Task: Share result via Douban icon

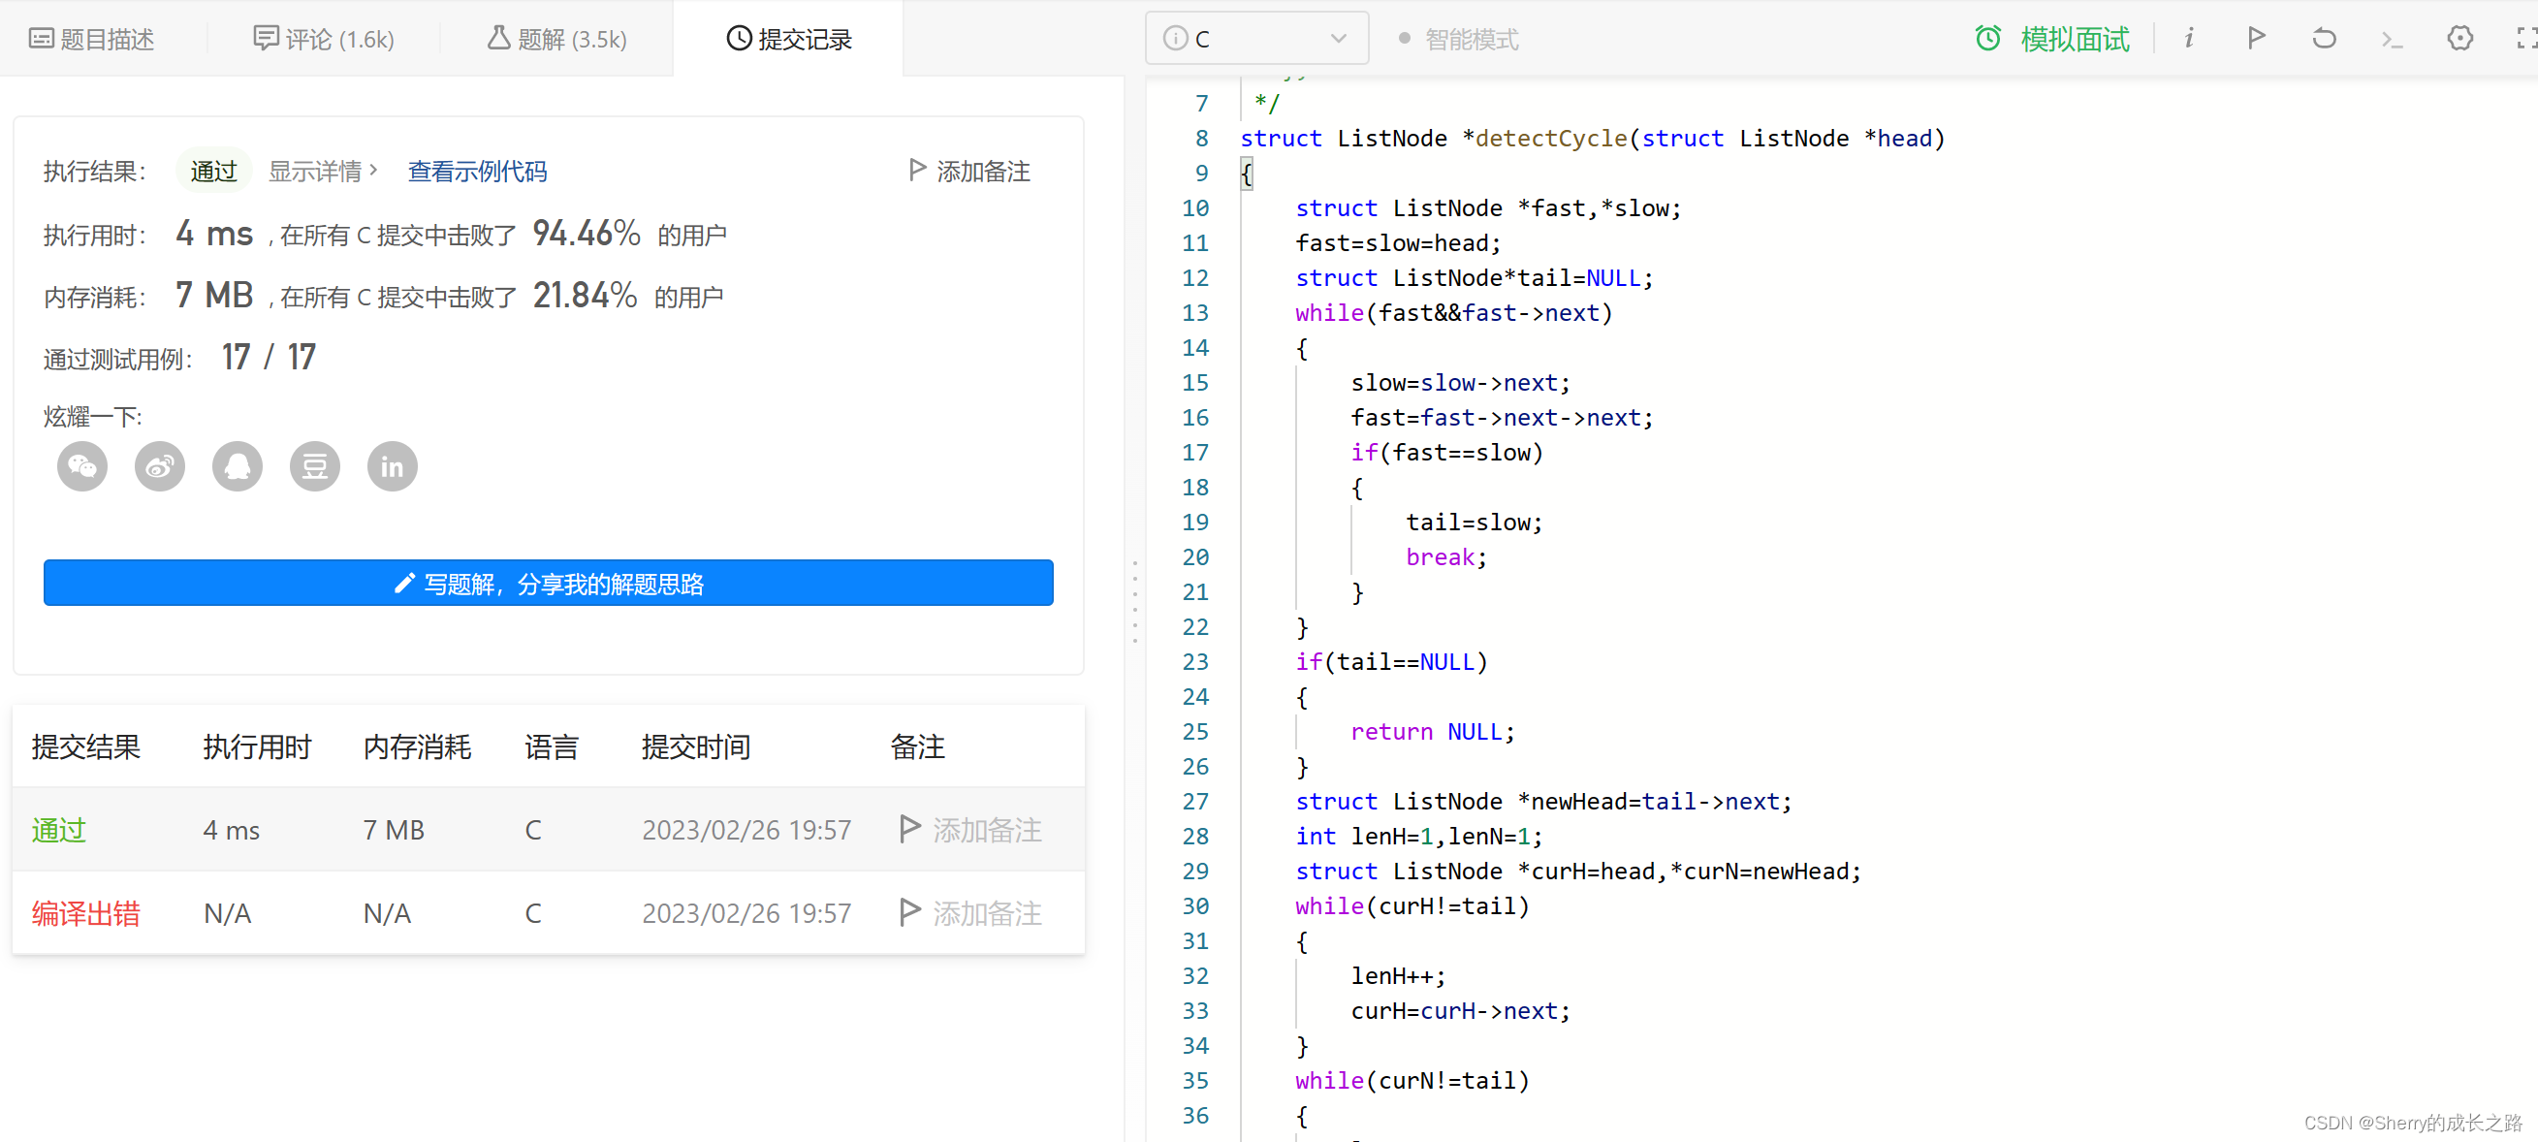Action: pyautogui.click(x=314, y=466)
